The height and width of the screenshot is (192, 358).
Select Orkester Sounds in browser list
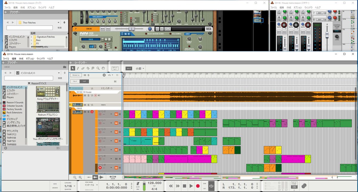pyautogui.click(x=15, y=106)
